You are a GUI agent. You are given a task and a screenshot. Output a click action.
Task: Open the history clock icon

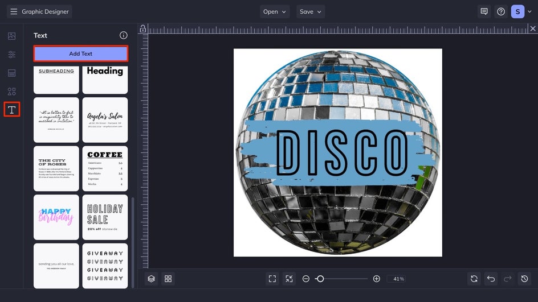tap(525, 279)
